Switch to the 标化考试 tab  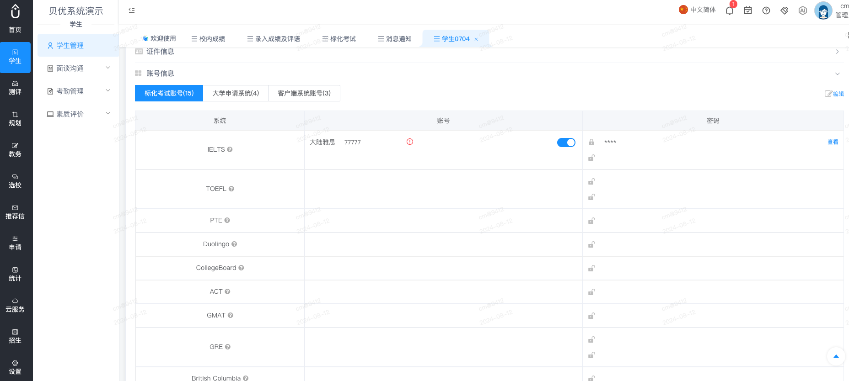tap(339, 39)
